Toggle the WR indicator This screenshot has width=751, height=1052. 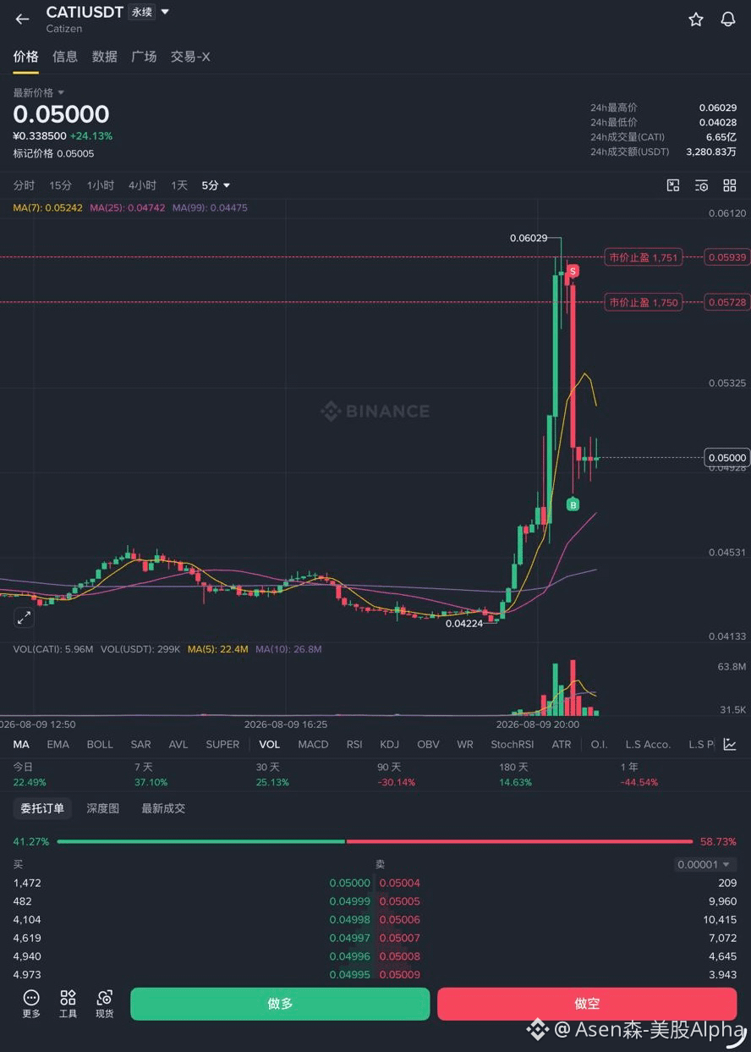[464, 745]
